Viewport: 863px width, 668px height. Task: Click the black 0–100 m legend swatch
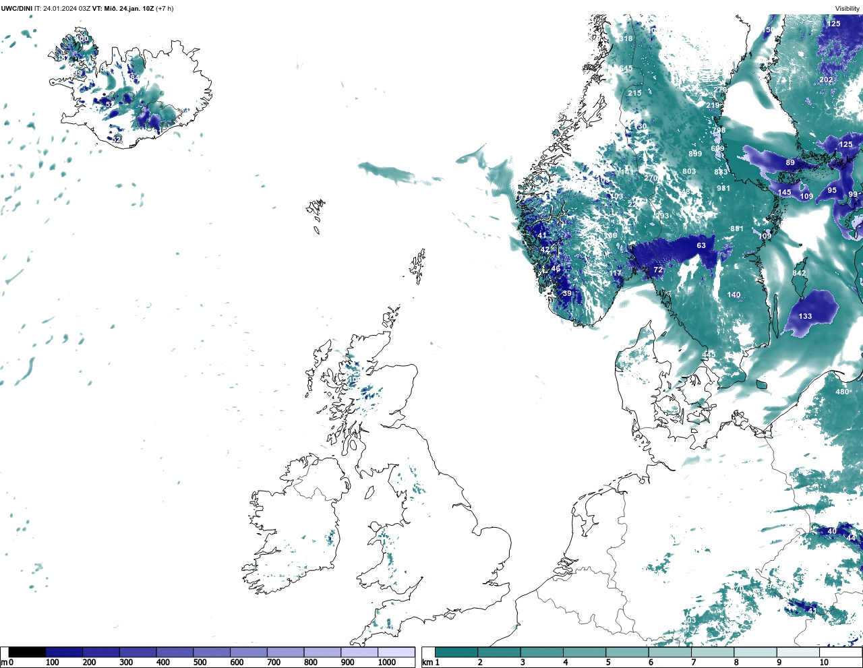coord(28,652)
